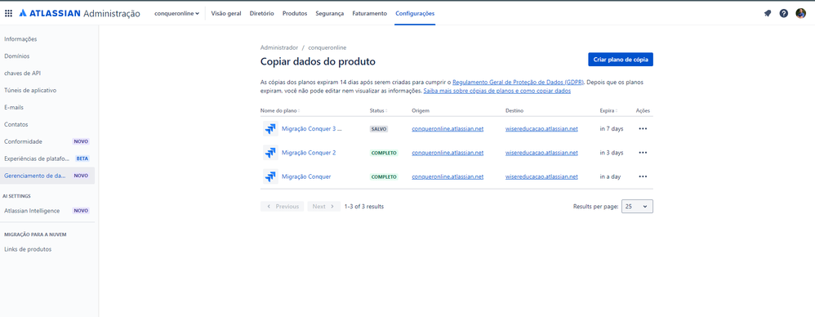Click COMPLETO badge for Migração Conquer 2
This screenshot has height=317, width=815.
point(384,153)
